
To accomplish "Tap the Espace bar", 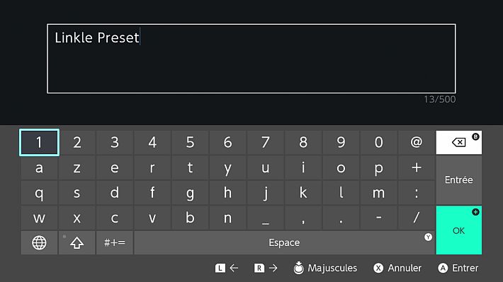I will (x=284, y=242).
